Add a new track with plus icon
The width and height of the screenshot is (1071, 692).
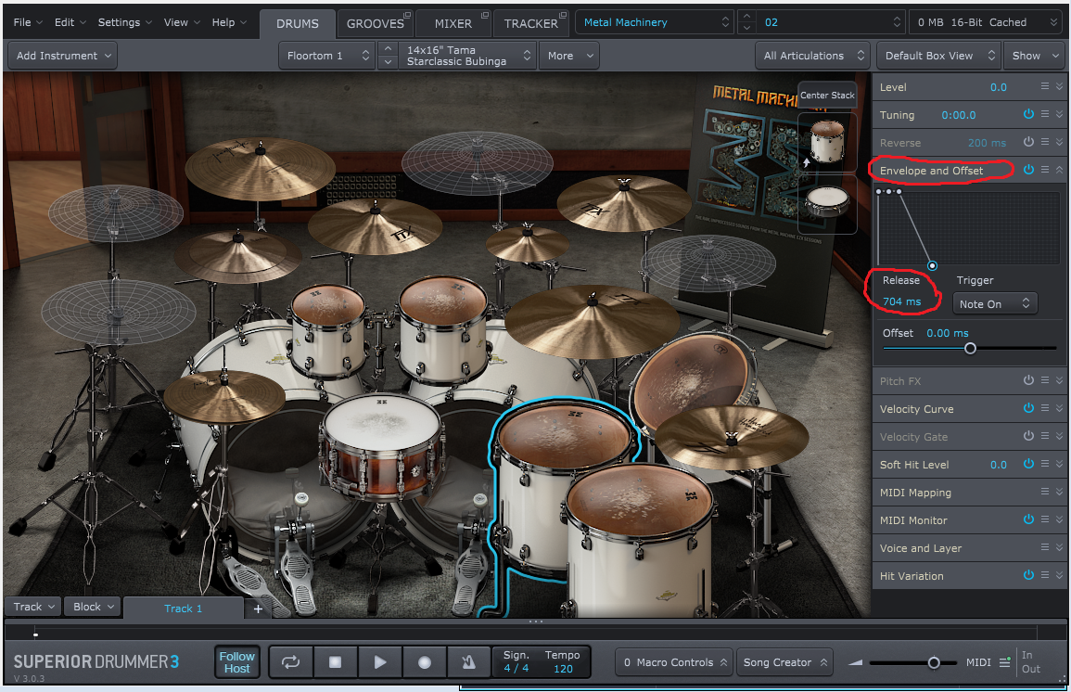pos(258,609)
